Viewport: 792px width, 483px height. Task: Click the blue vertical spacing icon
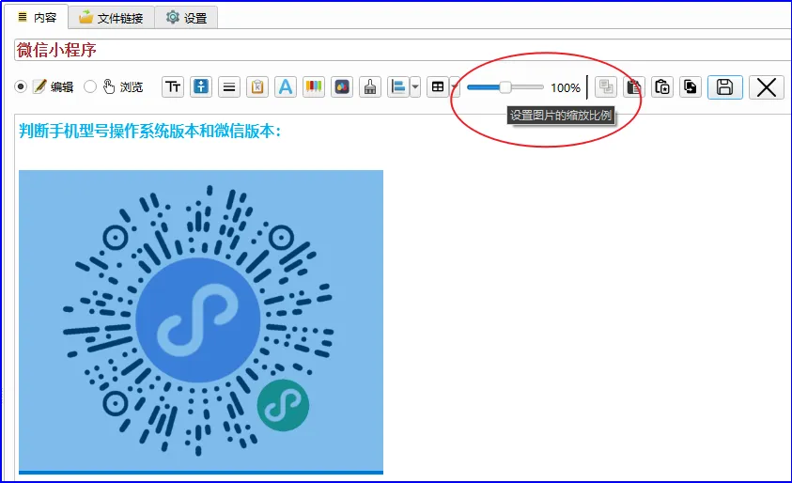point(201,86)
